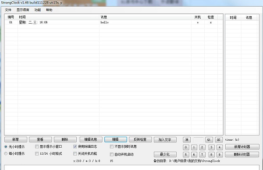Click the 备份目录 path text
Viewport: 263px width, 170px height.
tap(187, 161)
